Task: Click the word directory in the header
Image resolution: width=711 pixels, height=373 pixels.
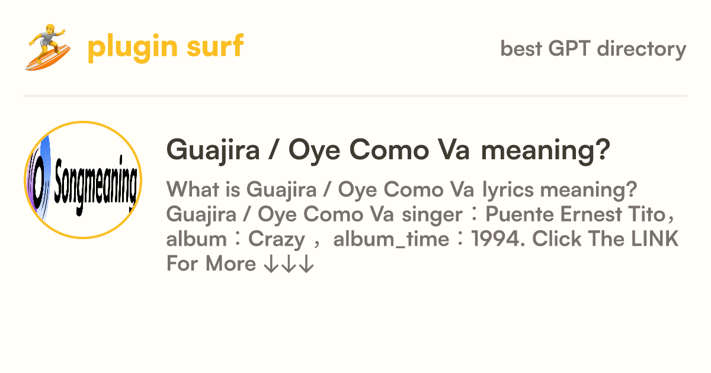Action: point(642,49)
